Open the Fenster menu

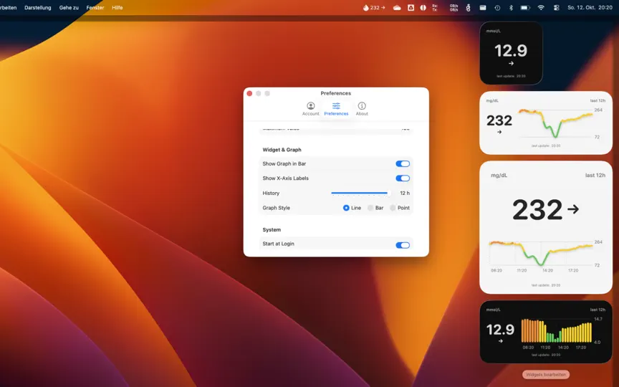pos(95,7)
